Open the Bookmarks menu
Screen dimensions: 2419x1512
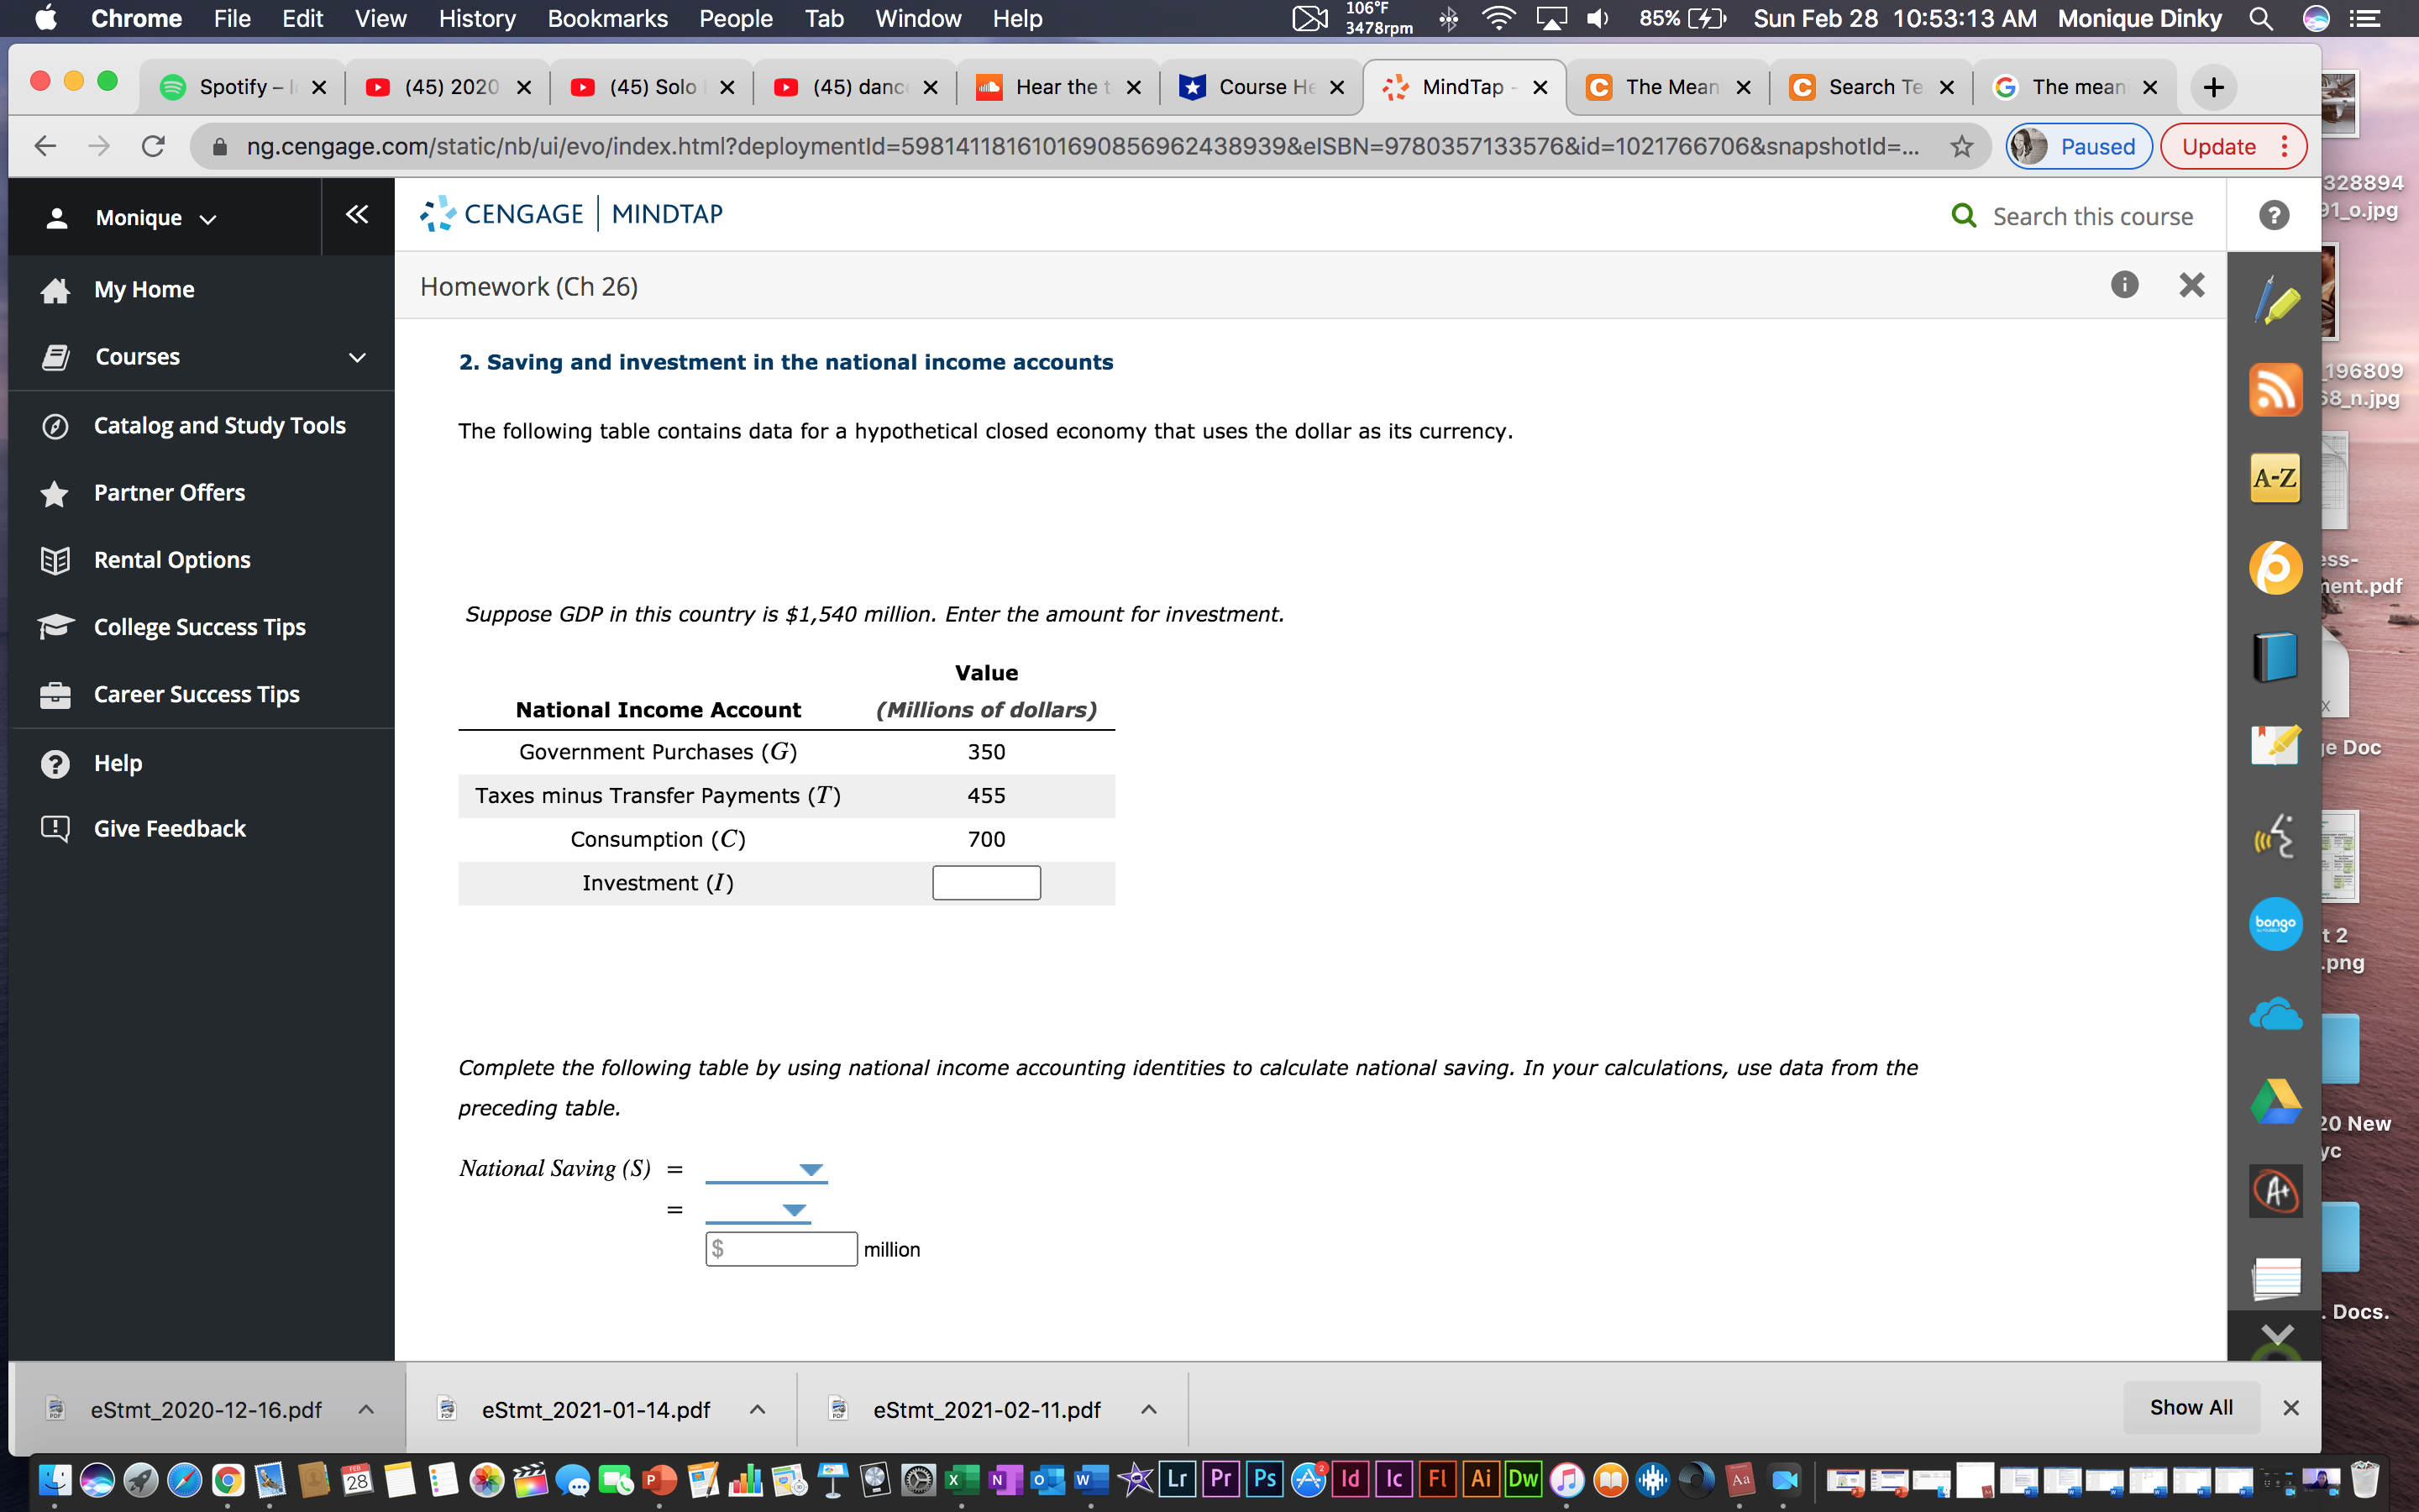click(x=606, y=18)
